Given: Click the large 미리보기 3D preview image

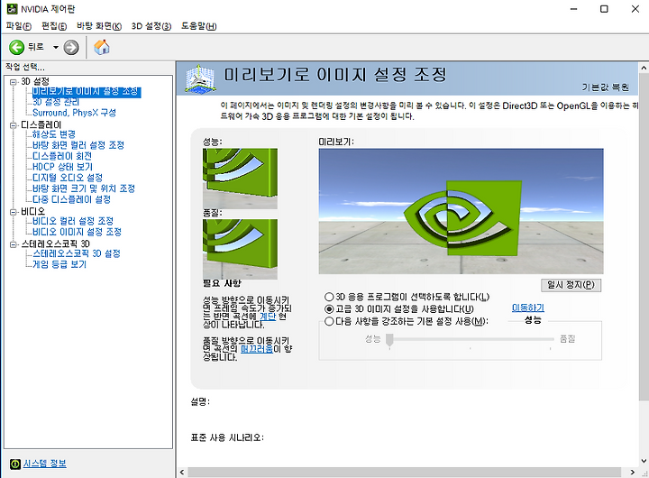Looking at the screenshot, I should [462, 211].
